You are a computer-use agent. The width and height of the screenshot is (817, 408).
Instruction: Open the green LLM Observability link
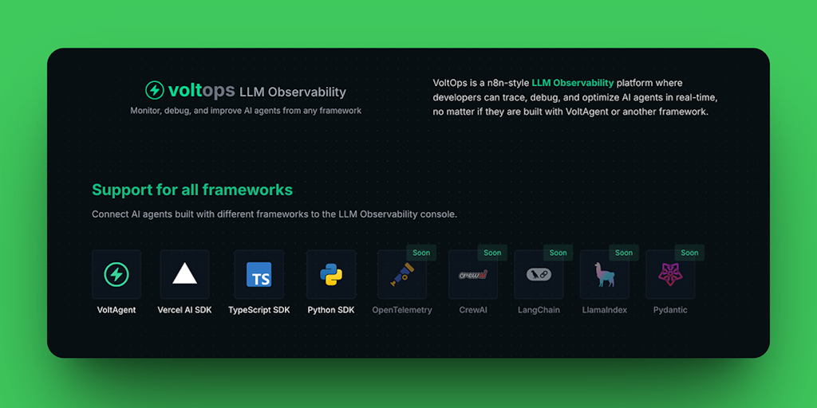573,83
